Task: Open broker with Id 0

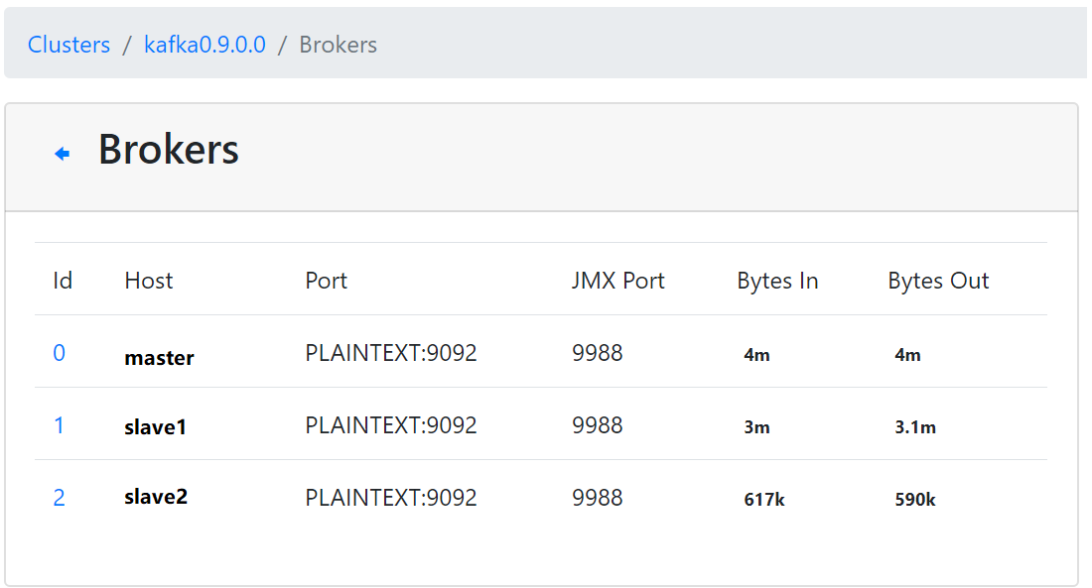Action: [59, 353]
